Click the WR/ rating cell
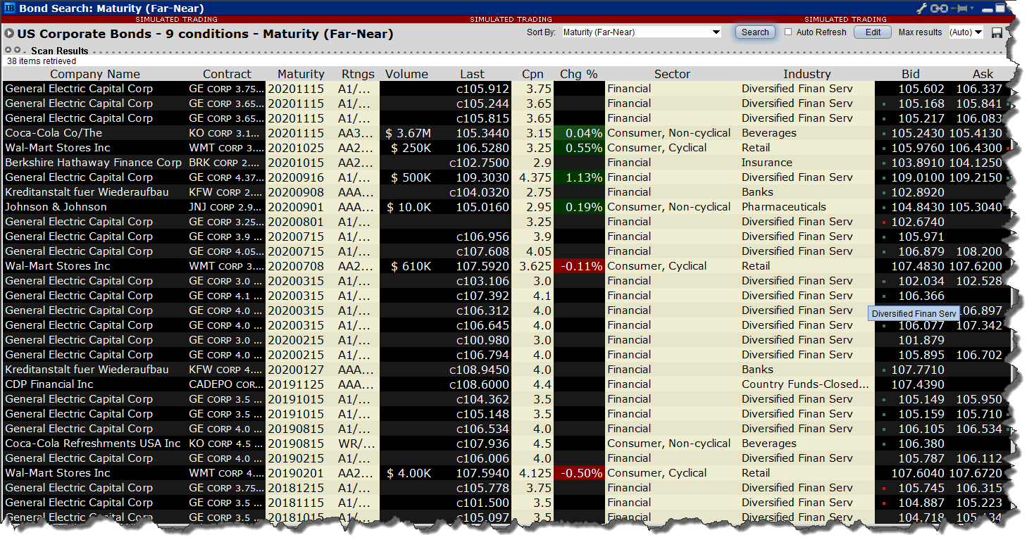Screen dimensions: 1034x547 (358, 444)
